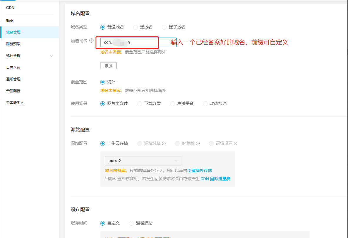Select 动态加速 usage scenario

pos(205,104)
